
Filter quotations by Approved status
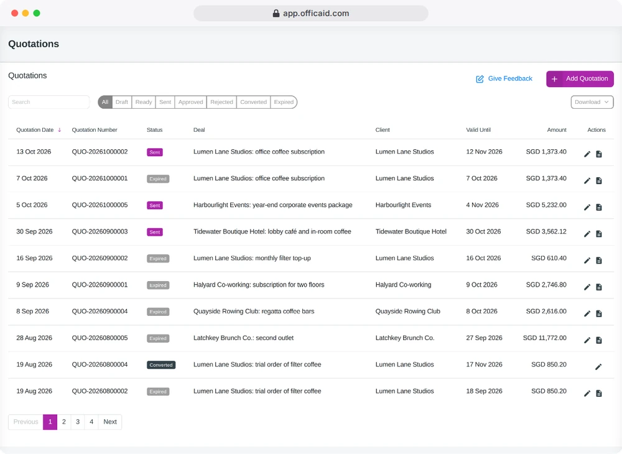190,102
